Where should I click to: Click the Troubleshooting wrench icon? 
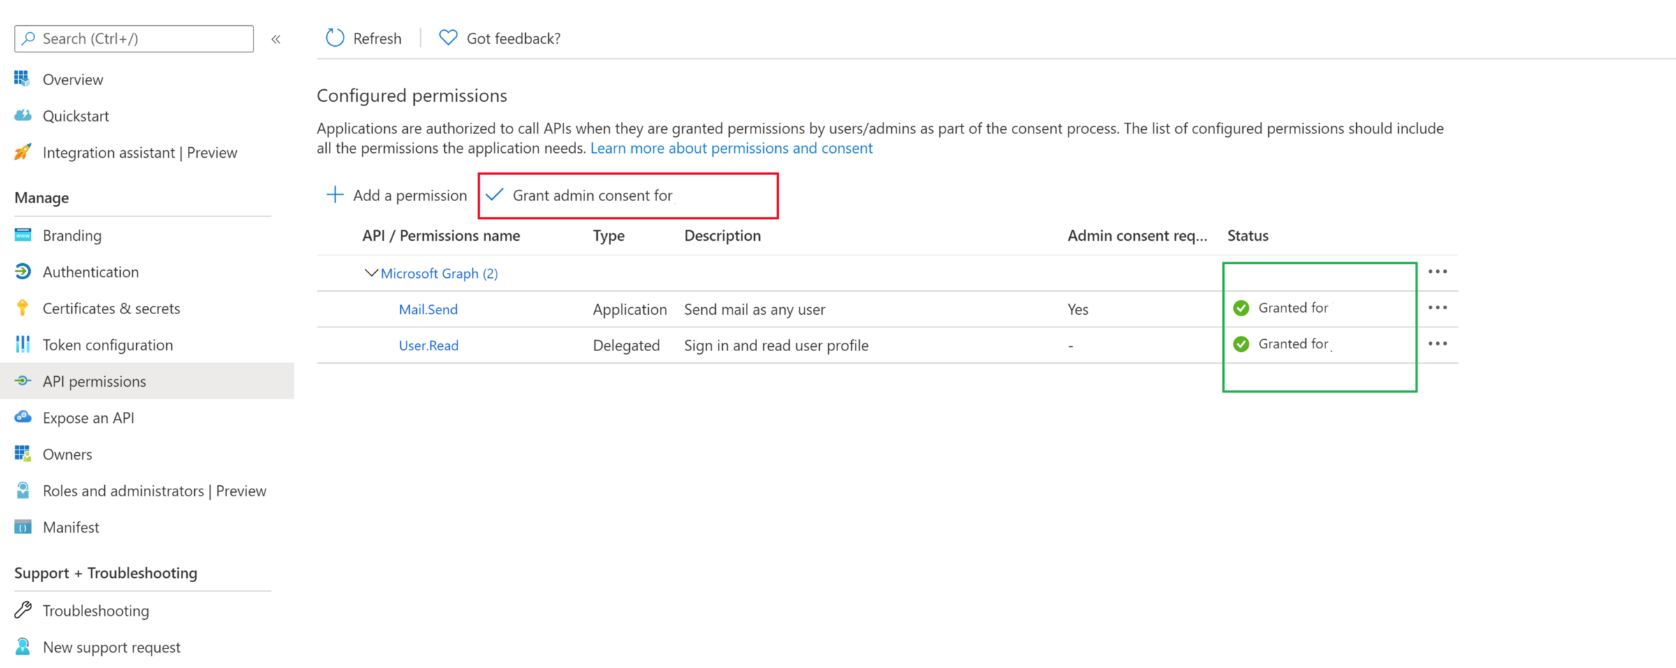22,610
